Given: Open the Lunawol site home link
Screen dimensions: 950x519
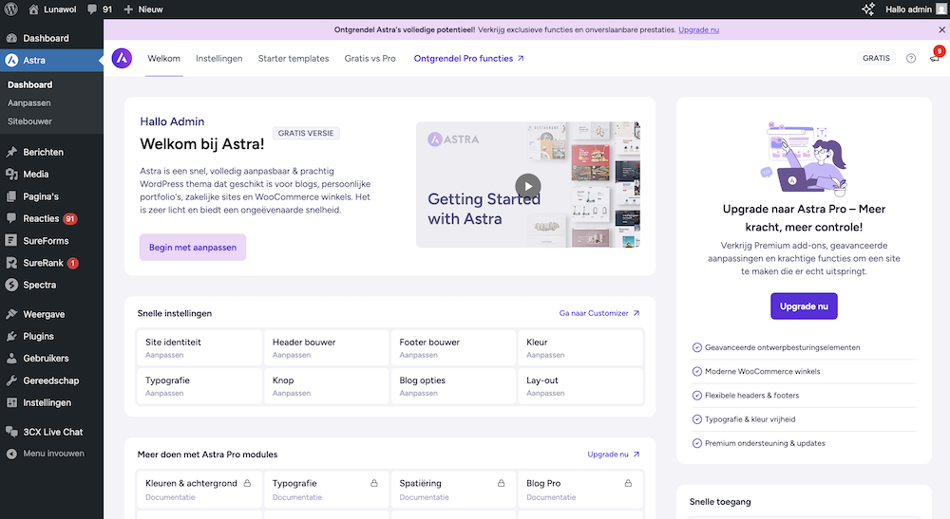Looking at the screenshot, I should (x=52, y=9).
